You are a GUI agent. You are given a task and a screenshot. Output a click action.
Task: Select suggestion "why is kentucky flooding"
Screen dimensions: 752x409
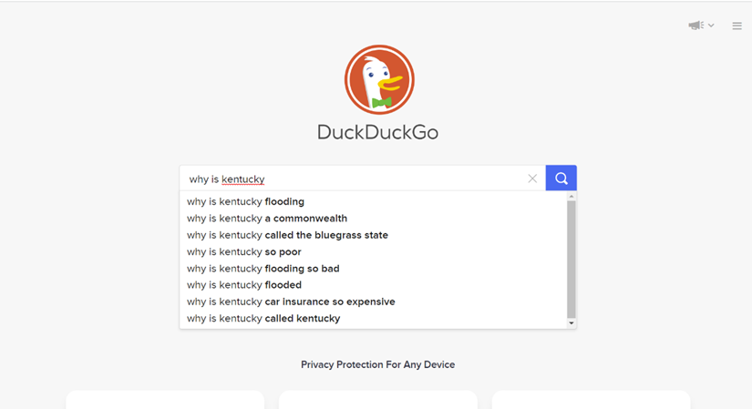click(245, 201)
